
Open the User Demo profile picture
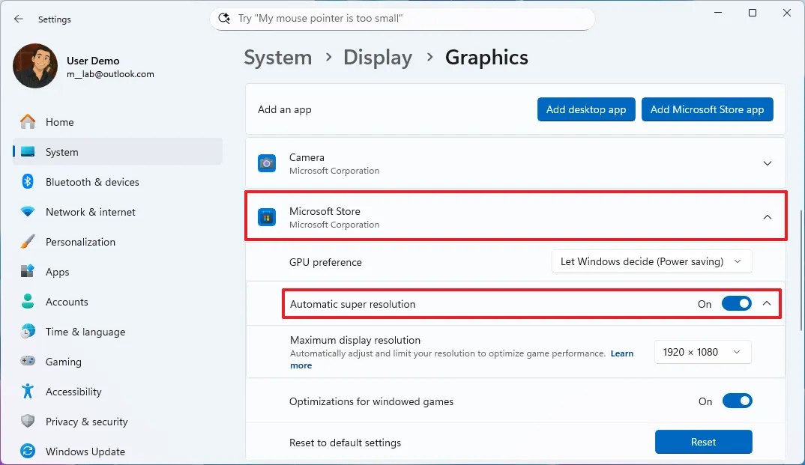pos(35,66)
